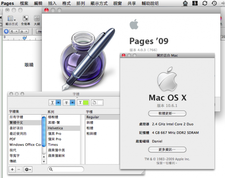This screenshot has width=225, height=178.
Task: Open the 視窗 menu
Action: click(117, 3)
